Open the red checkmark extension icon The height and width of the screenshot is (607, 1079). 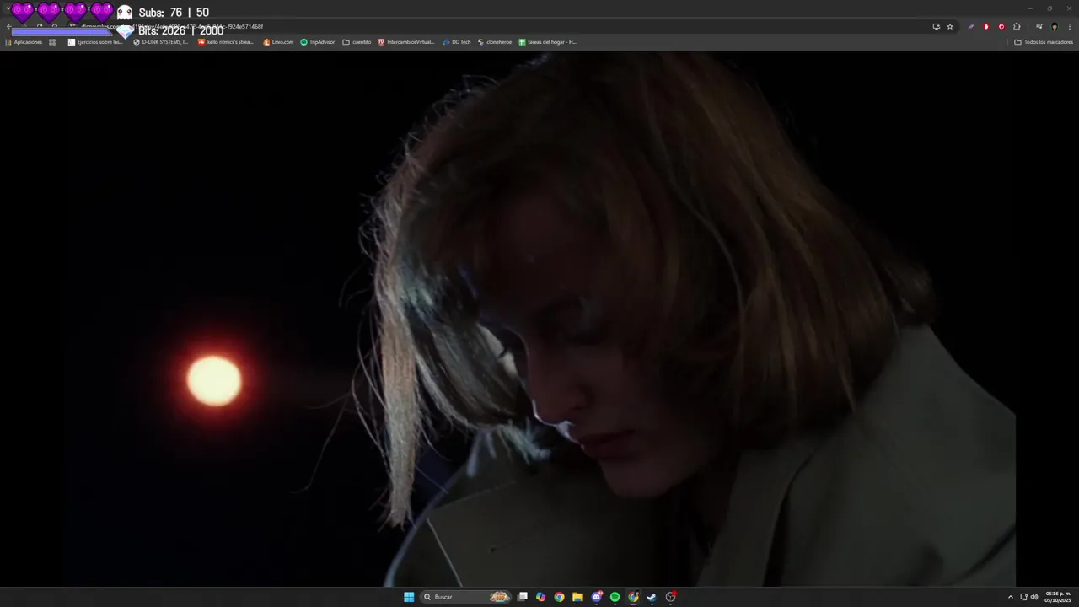[1001, 27]
